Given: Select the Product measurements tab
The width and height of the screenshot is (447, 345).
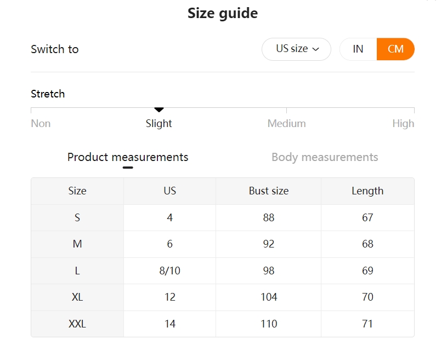Looking at the screenshot, I should [x=128, y=157].
